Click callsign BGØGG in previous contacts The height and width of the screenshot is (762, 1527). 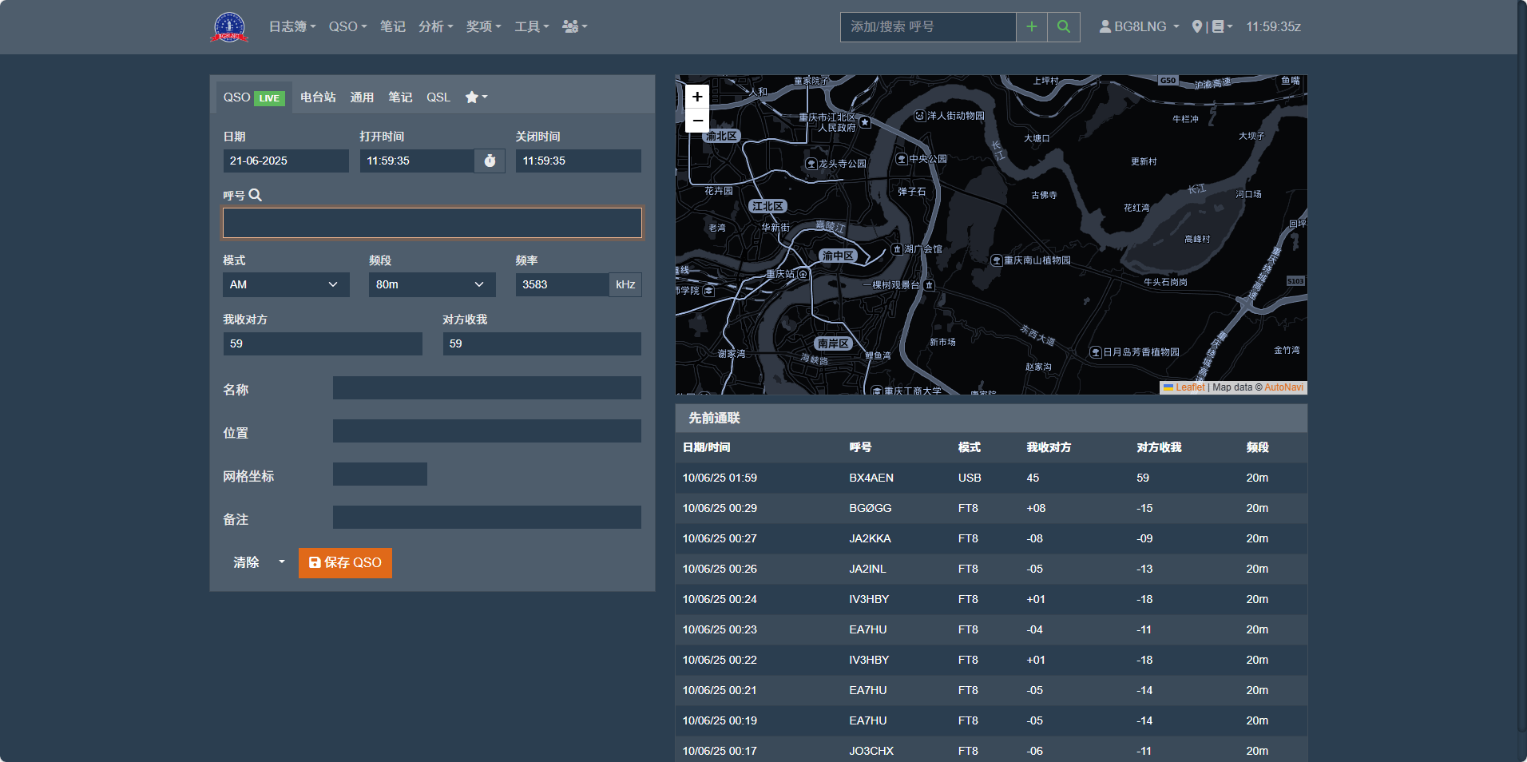(x=871, y=508)
